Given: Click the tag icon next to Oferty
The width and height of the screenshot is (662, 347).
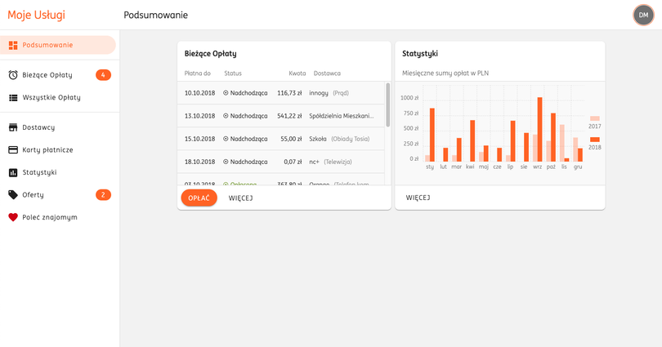Looking at the screenshot, I should coord(13,195).
